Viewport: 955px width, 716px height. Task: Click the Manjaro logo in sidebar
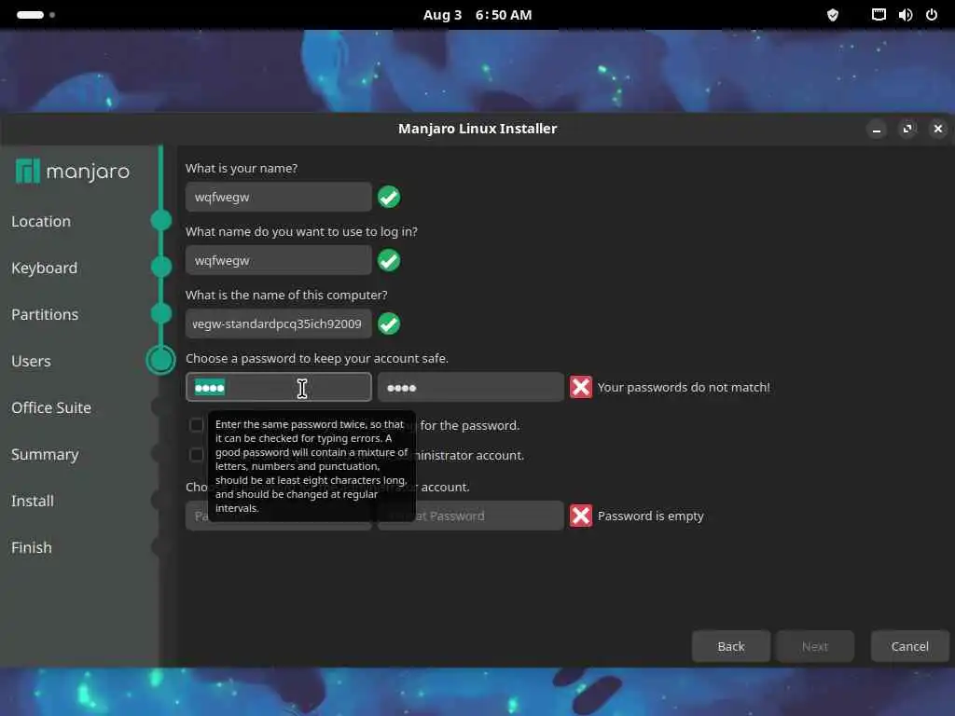pos(73,172)
